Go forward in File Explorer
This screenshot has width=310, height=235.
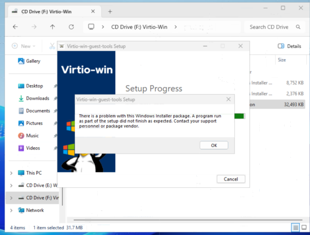[34, 27]
